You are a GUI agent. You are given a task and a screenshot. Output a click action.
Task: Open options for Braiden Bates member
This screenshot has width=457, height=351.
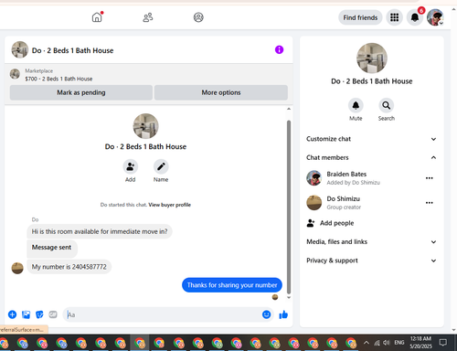click(x=430, y=178)
